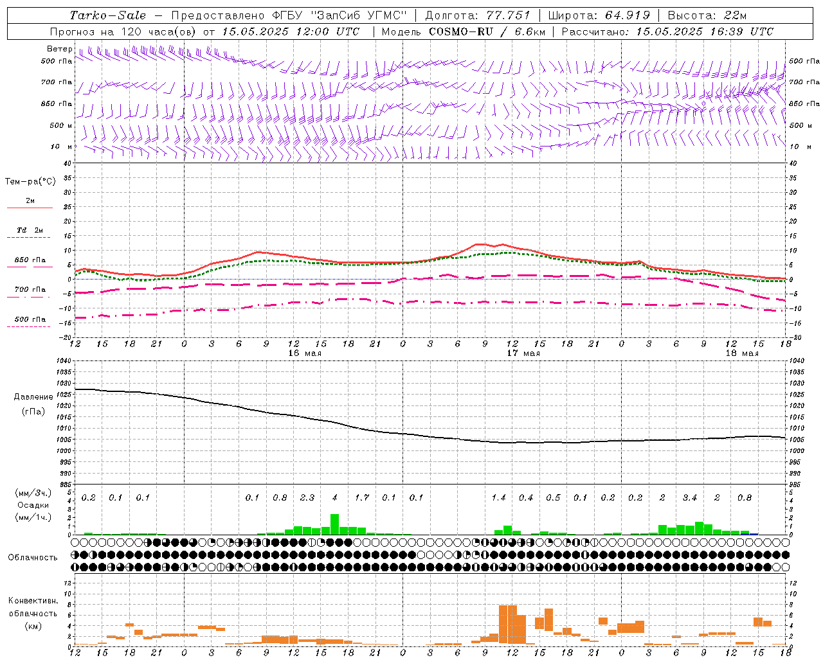823x658 pixels.
Task: Click the '1.4' precipitation value
Action: coord(499,497)
